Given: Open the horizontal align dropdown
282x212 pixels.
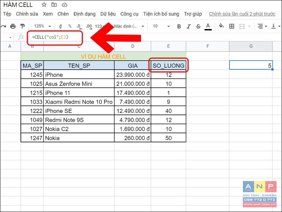Looking at the screenshot, I should [x=262, y=26].
